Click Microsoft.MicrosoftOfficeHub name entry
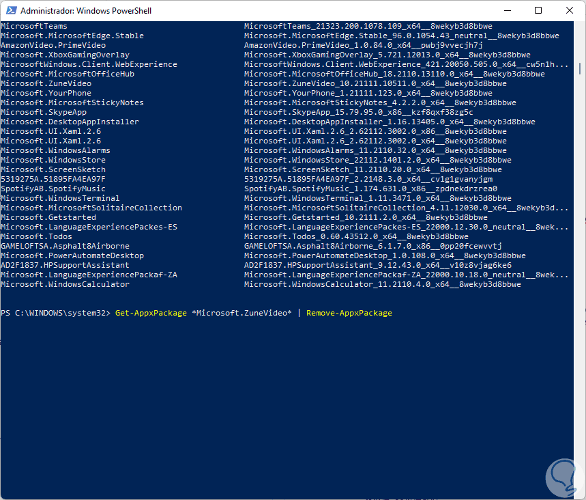 coord(68,74)
